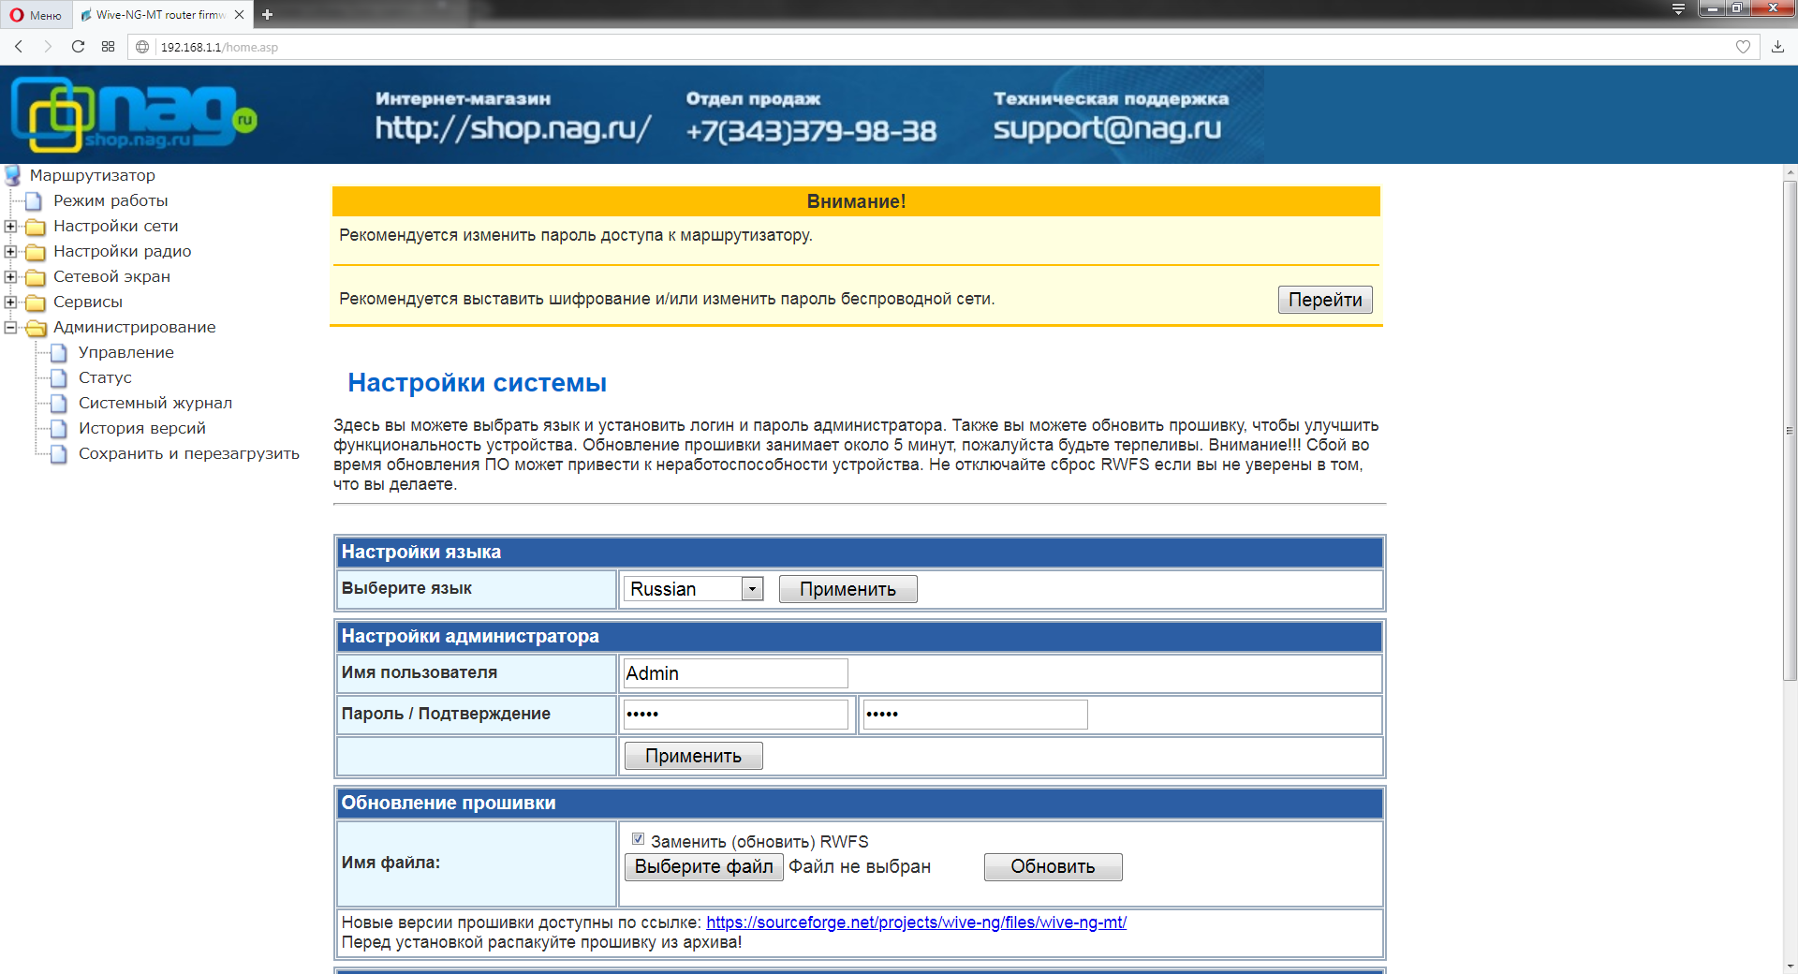Click the История версий page icon

pos(59,428)
